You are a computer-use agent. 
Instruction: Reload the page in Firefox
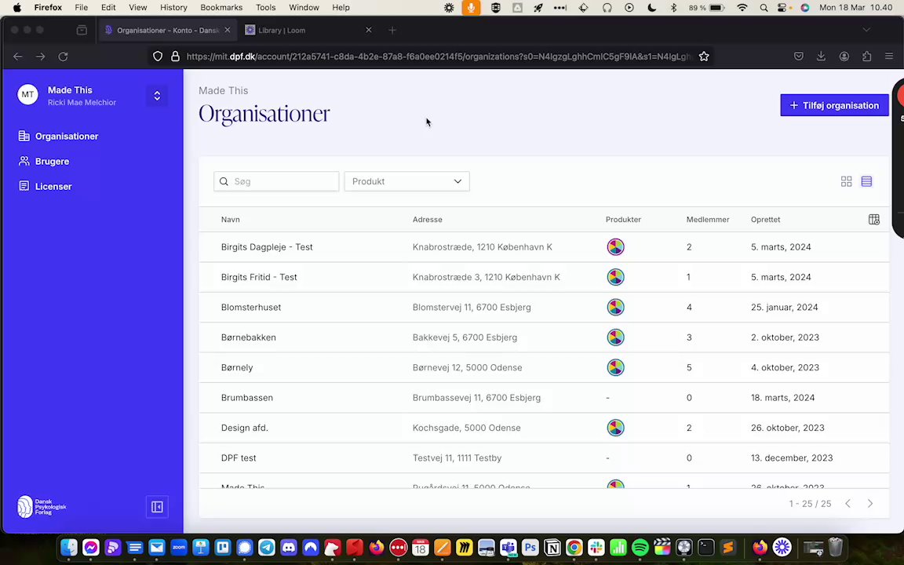tap(63, 56)
